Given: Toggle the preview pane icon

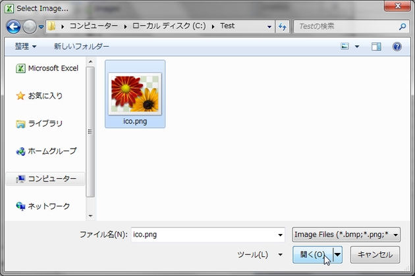Looking at the screenshot, I should 376,47.
